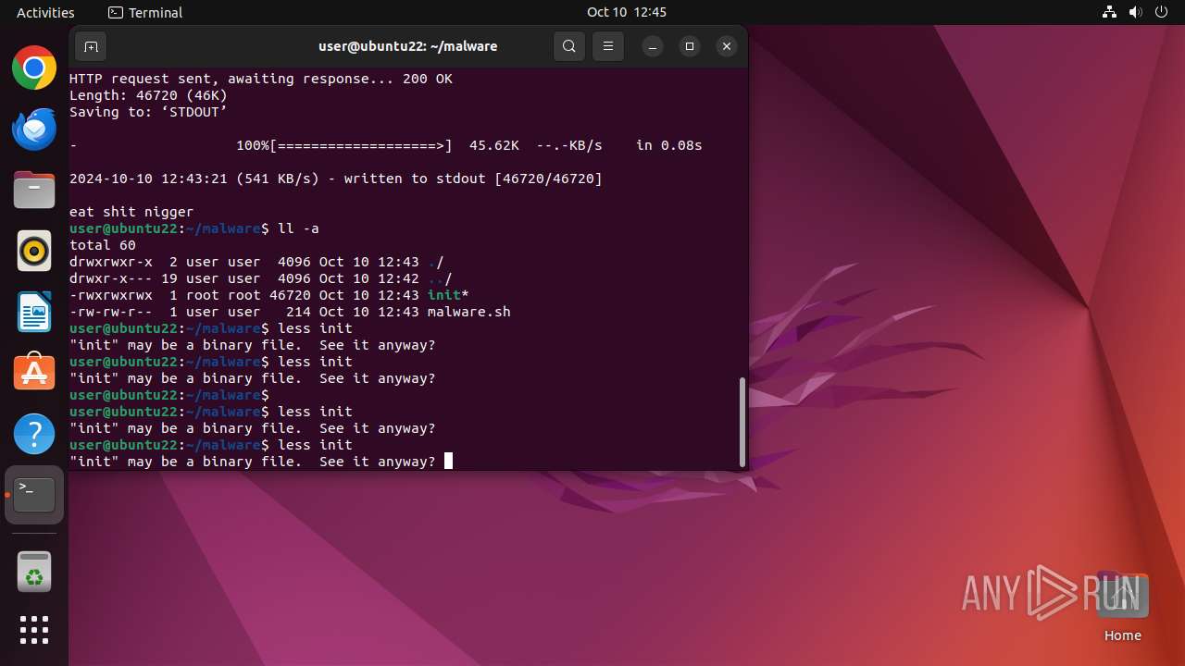
Task: Click the malware.sh file name
Action: tap(468, 312)
